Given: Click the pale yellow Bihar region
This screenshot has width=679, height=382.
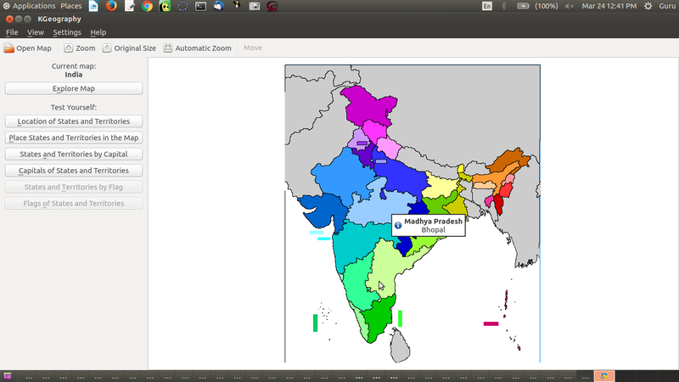Looking at the screenshot, I should click(x=440, y=186).
